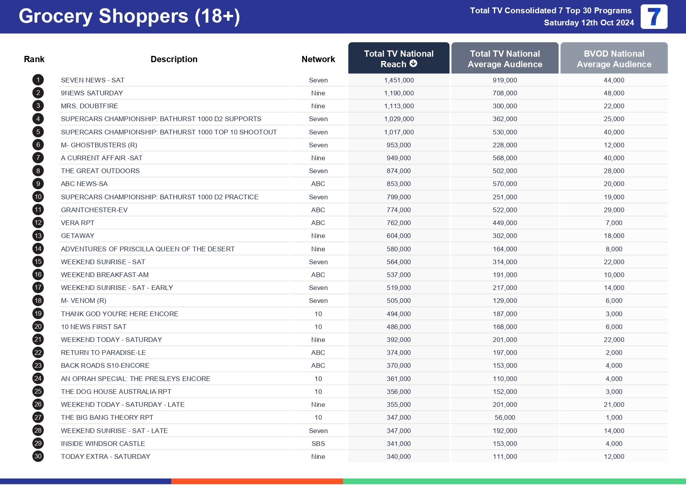Select Total TV National Average Audience header
Screen dimensions: 686x485
505,59
